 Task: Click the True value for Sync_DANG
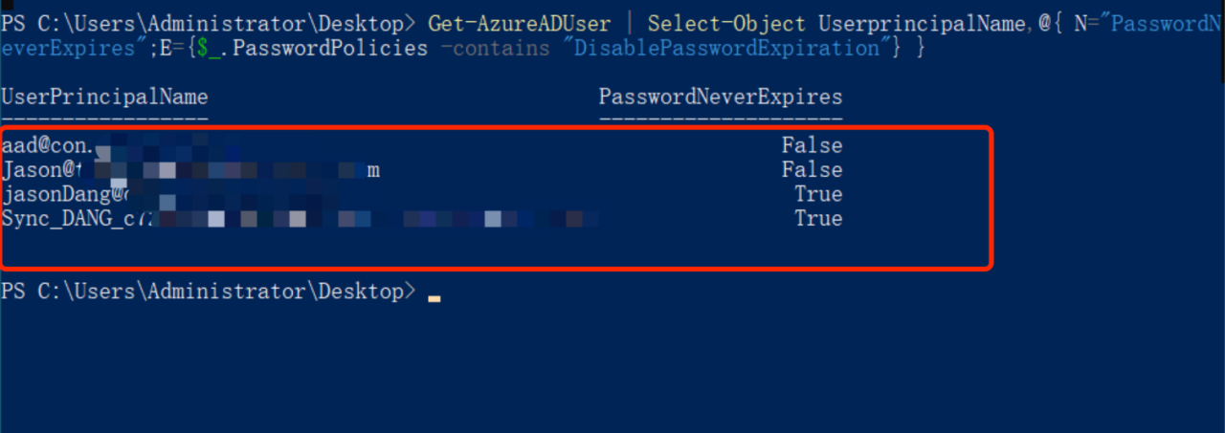click(818, 219)
